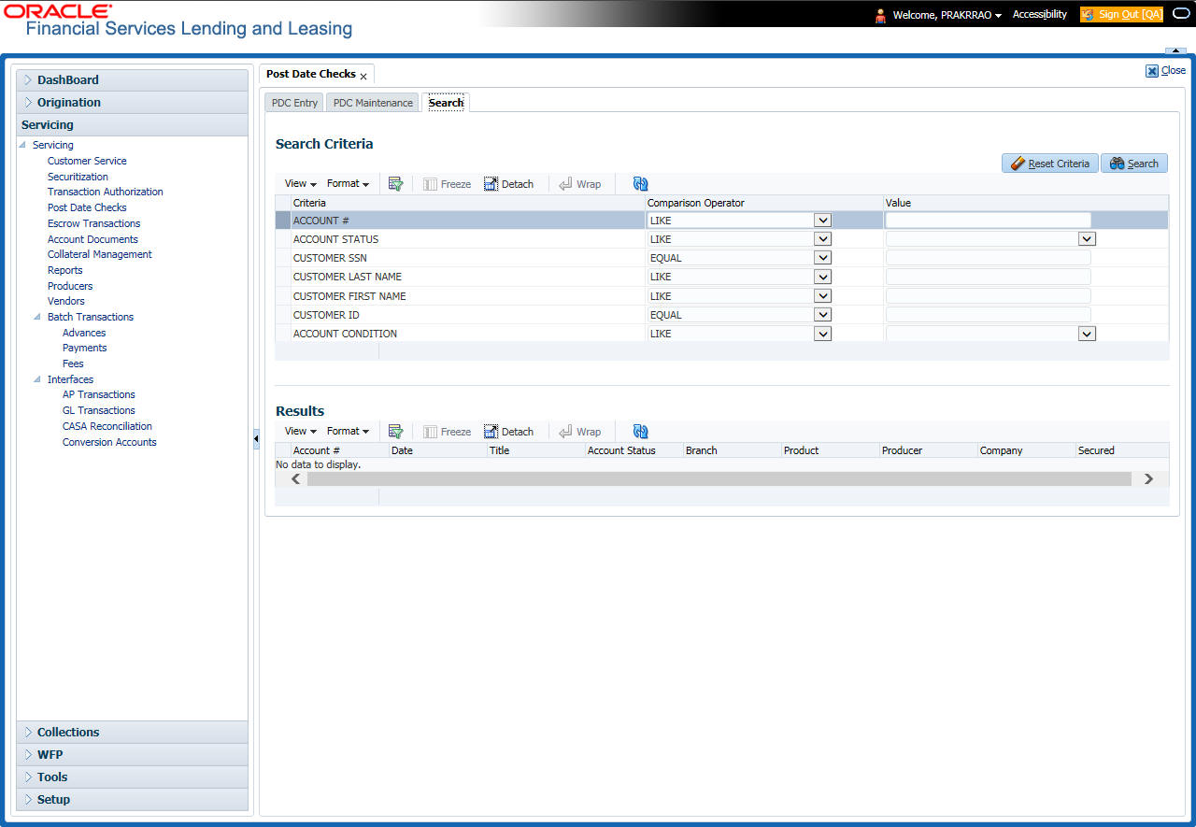The width and height of the screenshot is (1196, 827).
Task: Open Format menu in Results toolbar
Action: click(348, 432)
